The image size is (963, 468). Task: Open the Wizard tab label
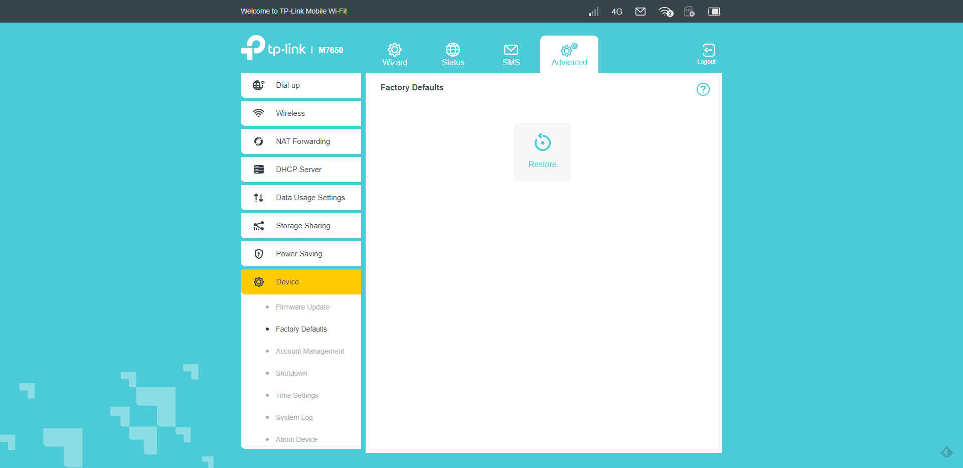[x=395, y=62]
